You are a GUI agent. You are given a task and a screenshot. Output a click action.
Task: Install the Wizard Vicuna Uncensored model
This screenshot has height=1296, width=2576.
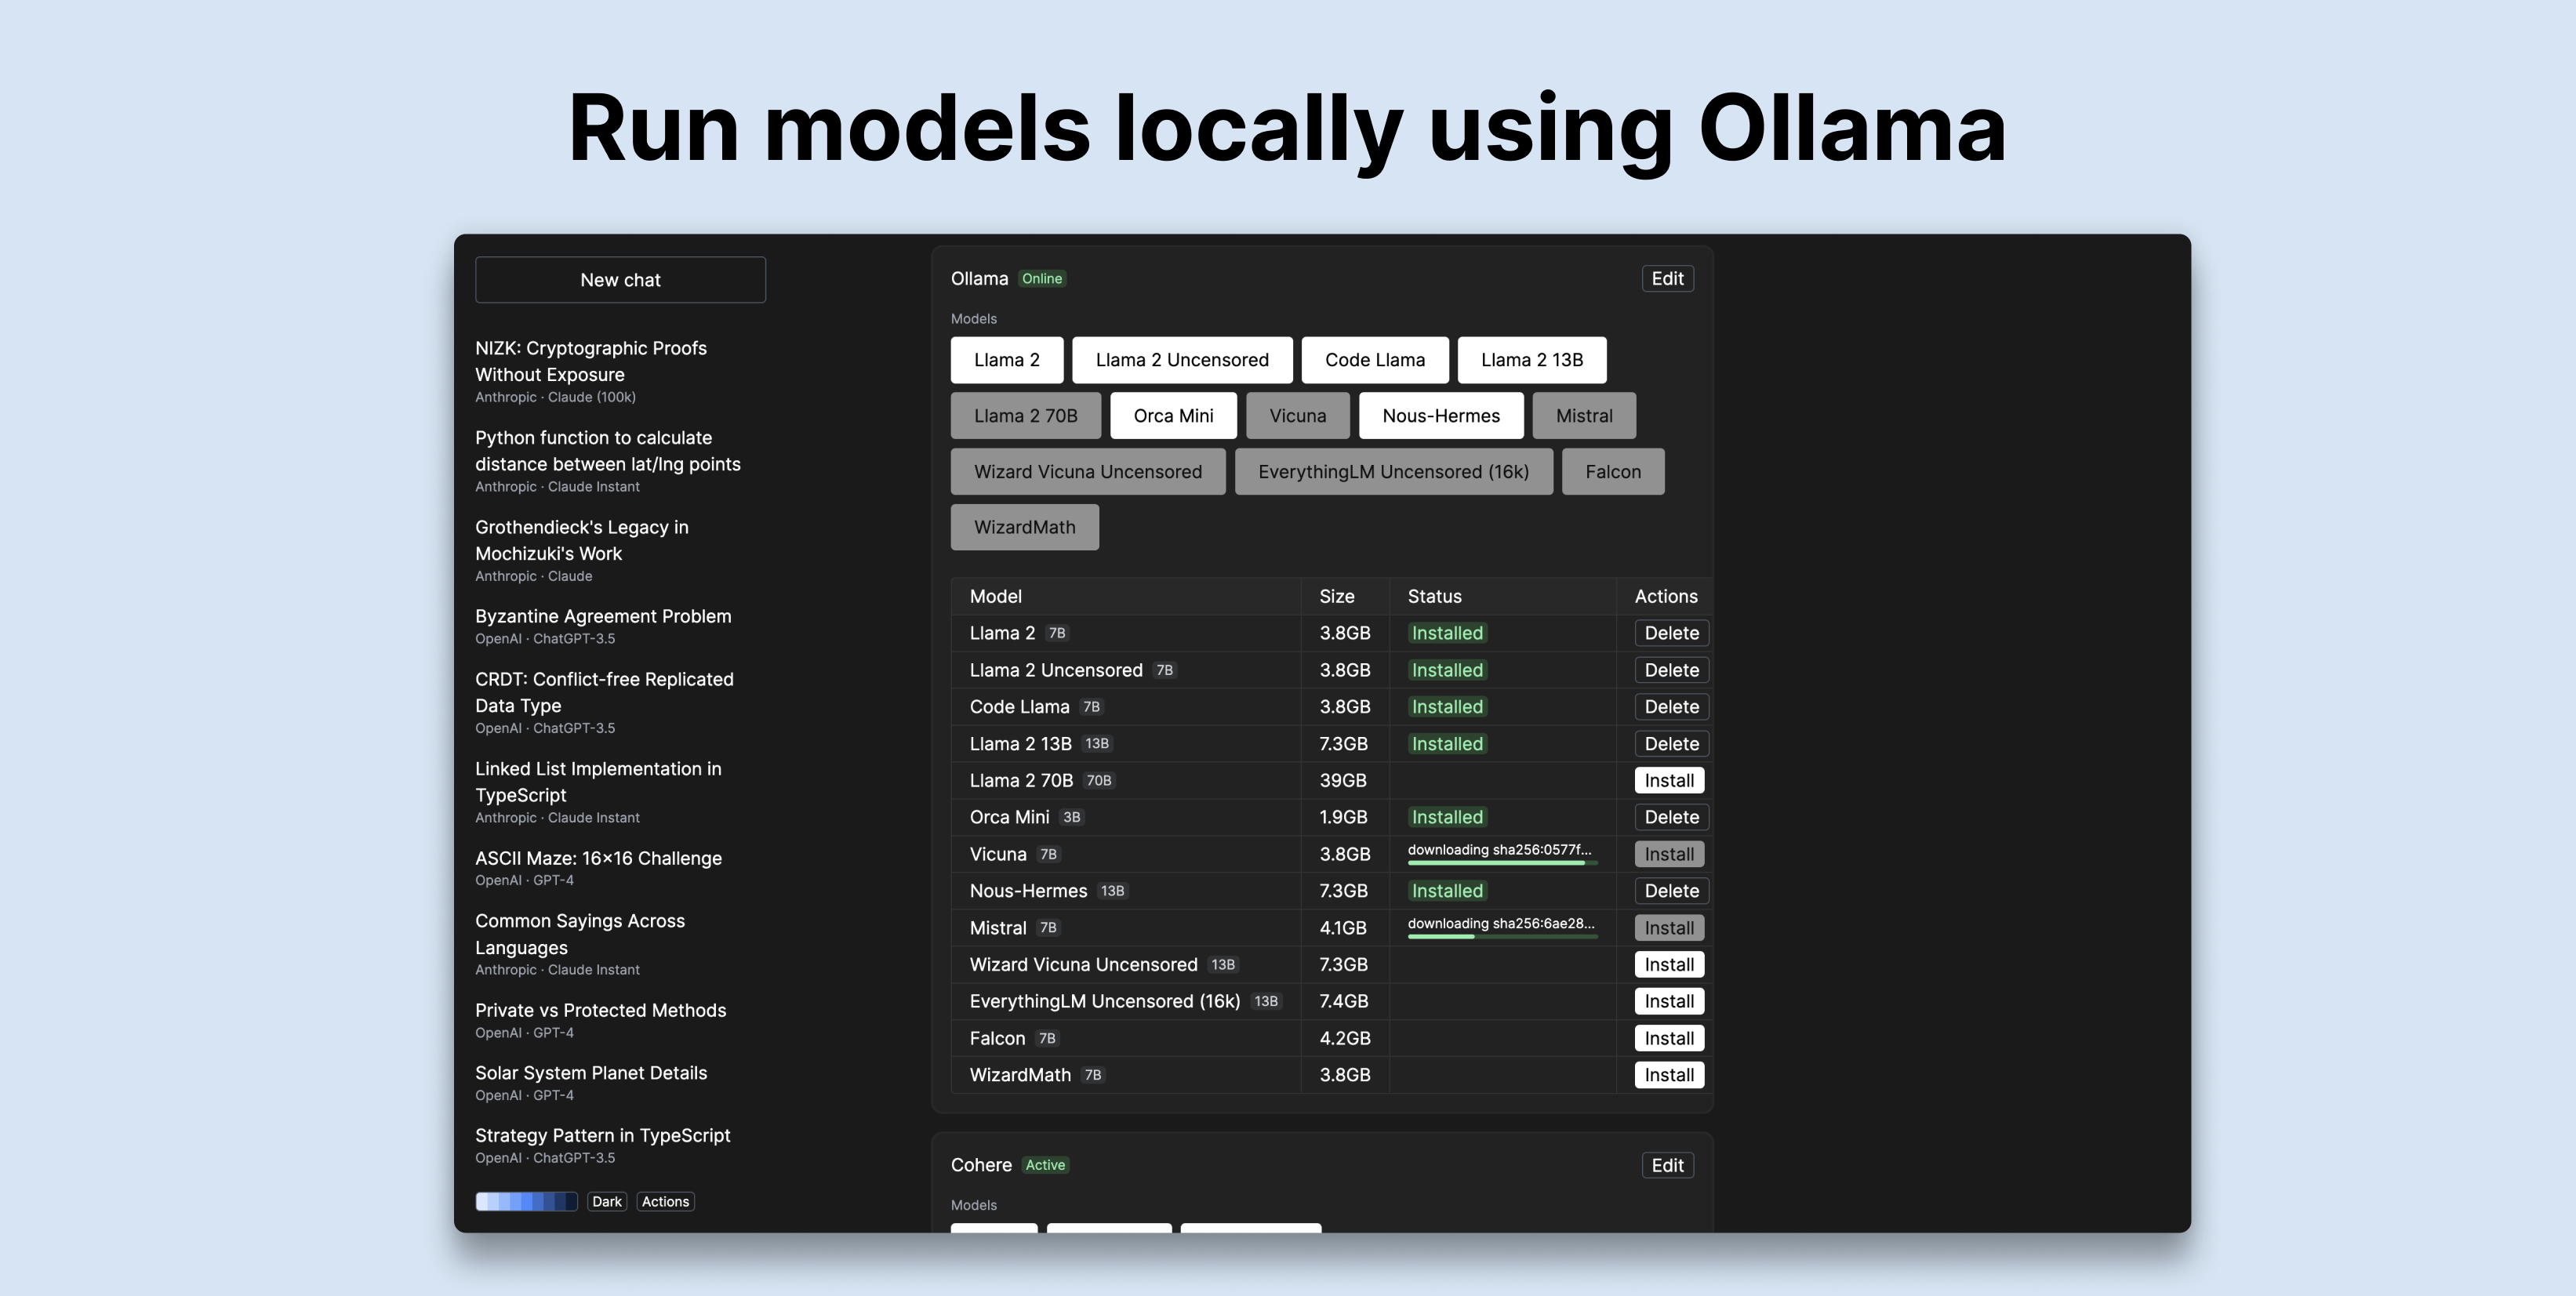(1668, 965)
